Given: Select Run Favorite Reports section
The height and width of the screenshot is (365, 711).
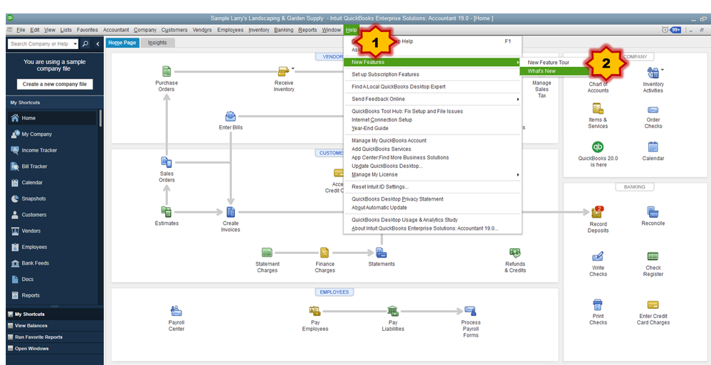Looking at the screenshot, I should pos(54,337).
